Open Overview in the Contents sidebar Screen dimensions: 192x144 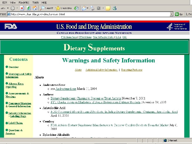(14, 67)
